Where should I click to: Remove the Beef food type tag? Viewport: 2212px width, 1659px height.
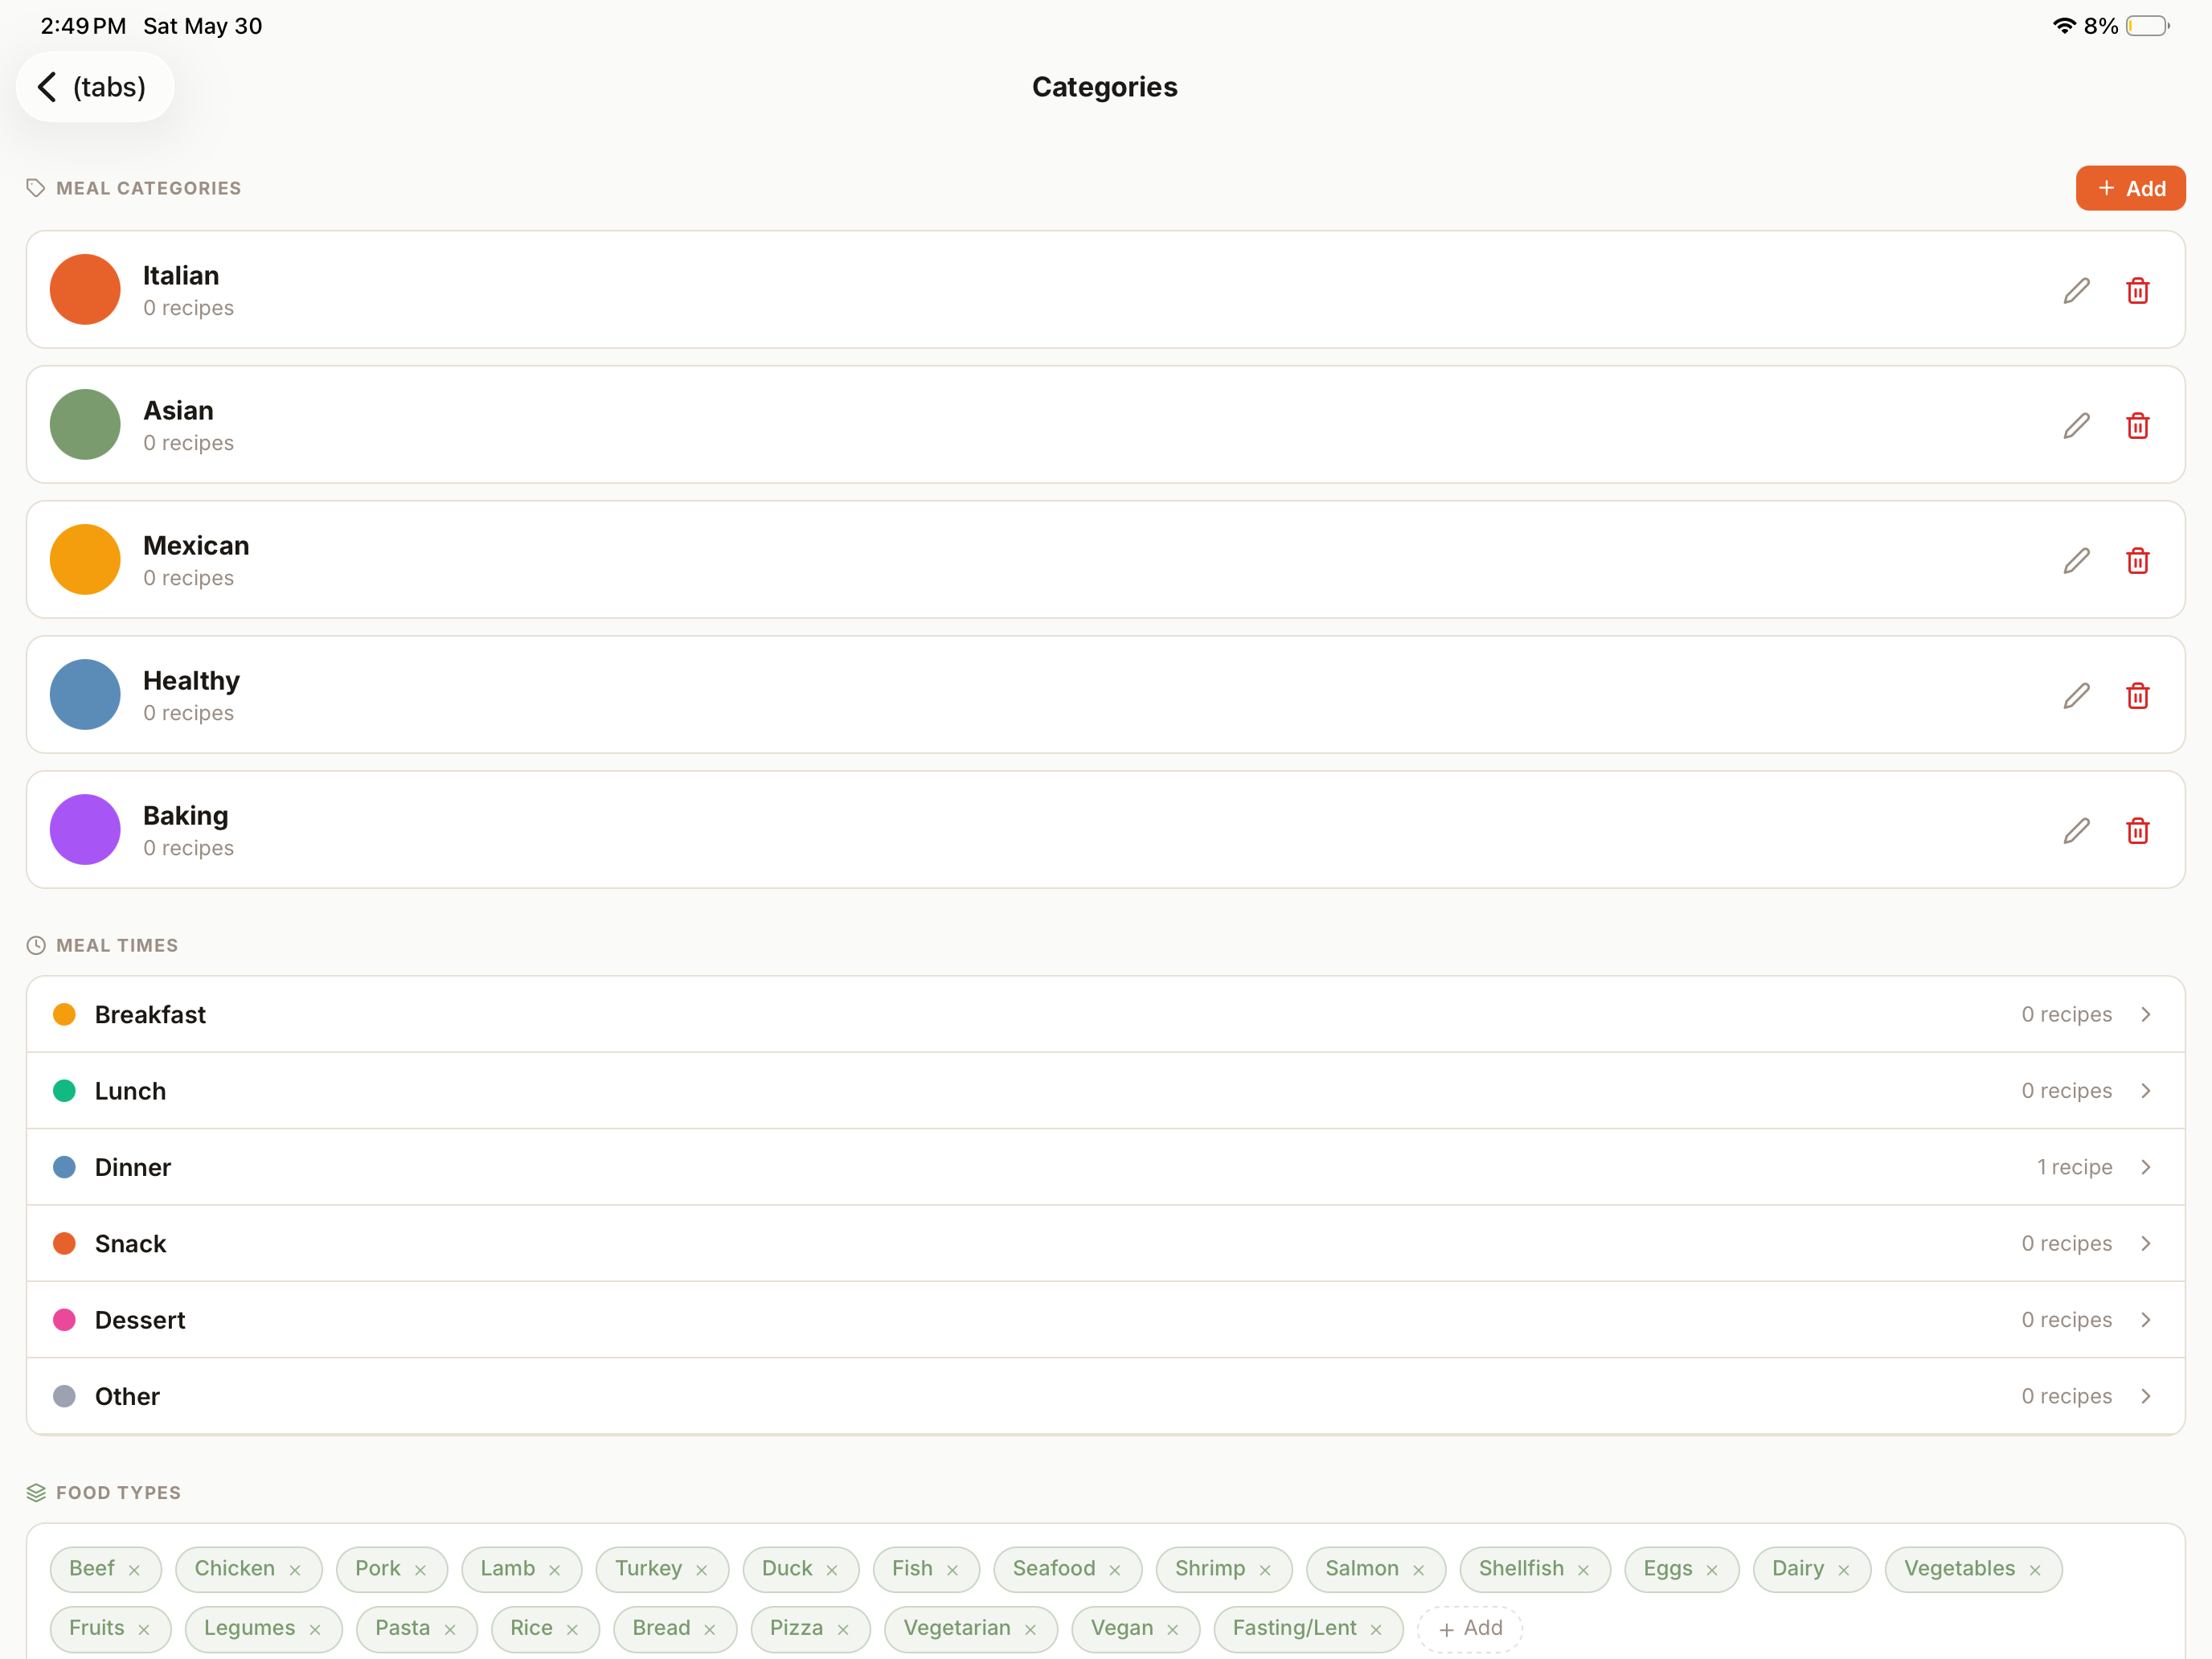[134, 1570]
